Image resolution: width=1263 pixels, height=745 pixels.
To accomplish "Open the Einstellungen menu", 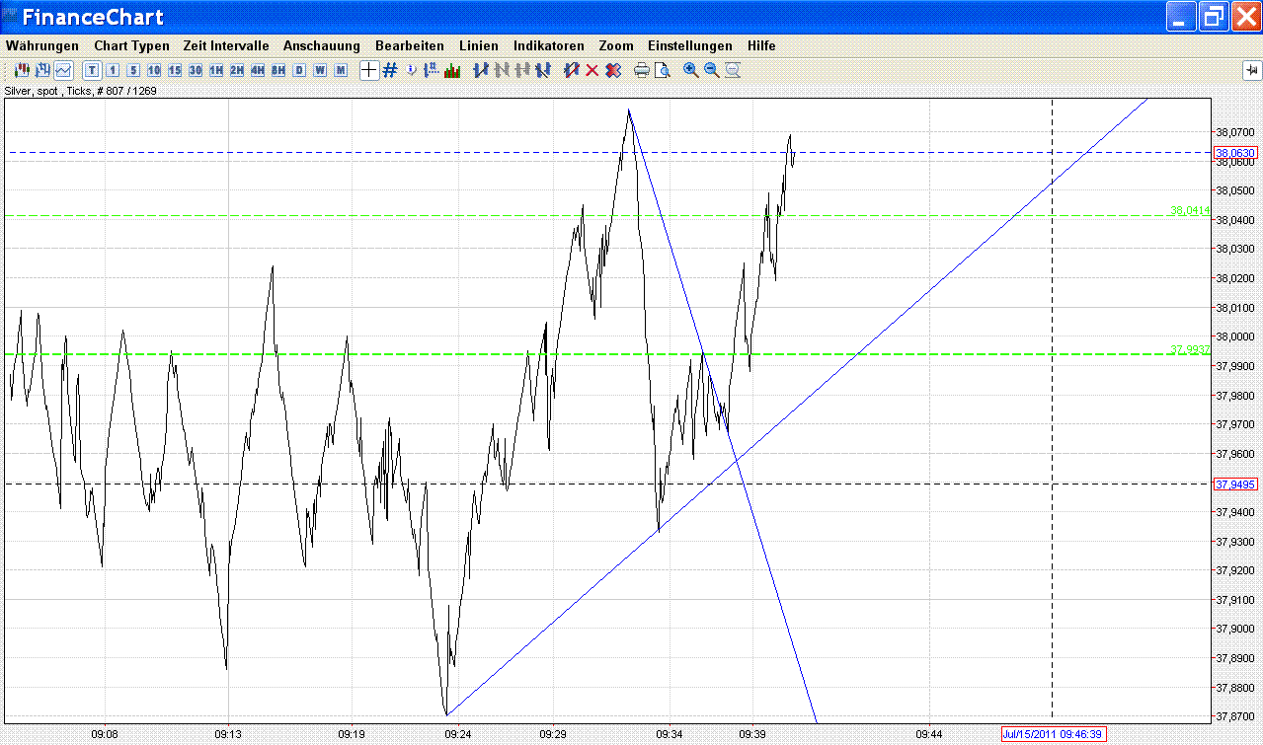I will (690, 45).
